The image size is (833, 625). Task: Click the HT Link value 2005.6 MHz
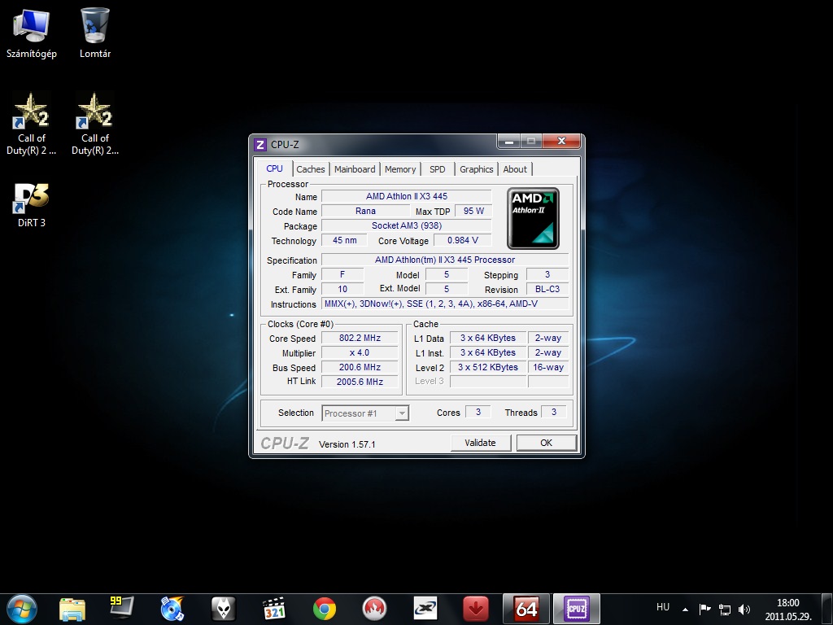tap(360, 382)
